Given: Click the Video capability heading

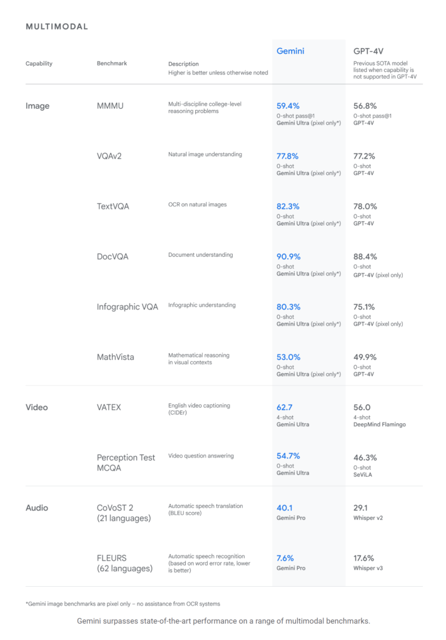Looking at the screenshot, I should [x=37, y=407].
